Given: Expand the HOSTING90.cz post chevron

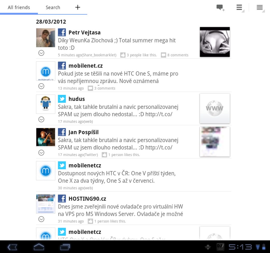Looking at the screenshot, I should click(41, 219).
